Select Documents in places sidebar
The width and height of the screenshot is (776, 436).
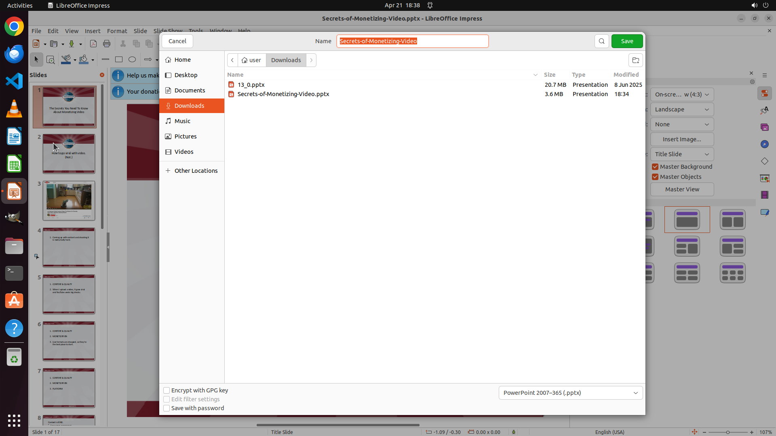[190, 90]
